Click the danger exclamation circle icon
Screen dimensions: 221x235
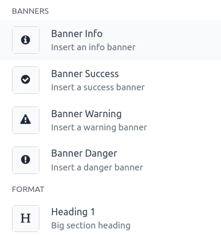click(26, 160)
